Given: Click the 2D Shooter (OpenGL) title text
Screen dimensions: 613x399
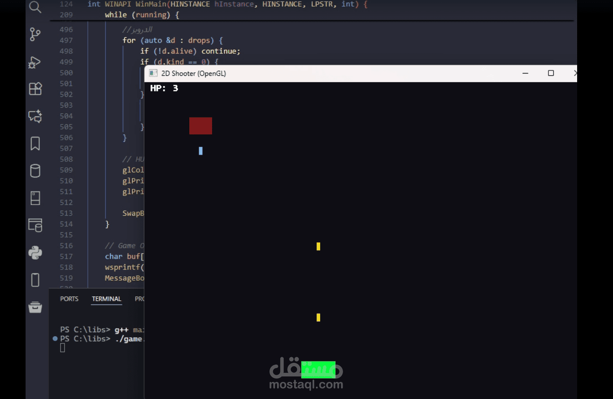Looking at the screenshot, I should (194, 74).
